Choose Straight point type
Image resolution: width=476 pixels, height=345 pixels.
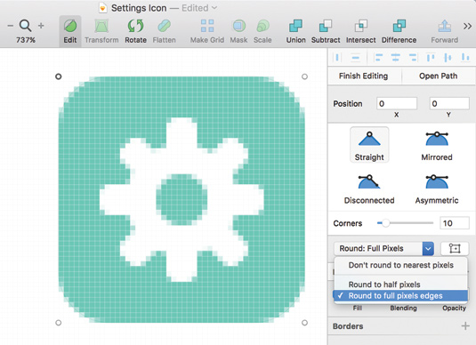coord(369,145)
